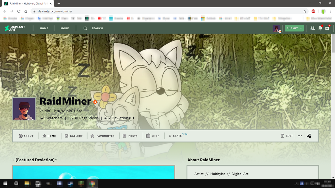Screen dimensions: 335x188
Task: Click the padlock site info icon
Action: point(34,11)
